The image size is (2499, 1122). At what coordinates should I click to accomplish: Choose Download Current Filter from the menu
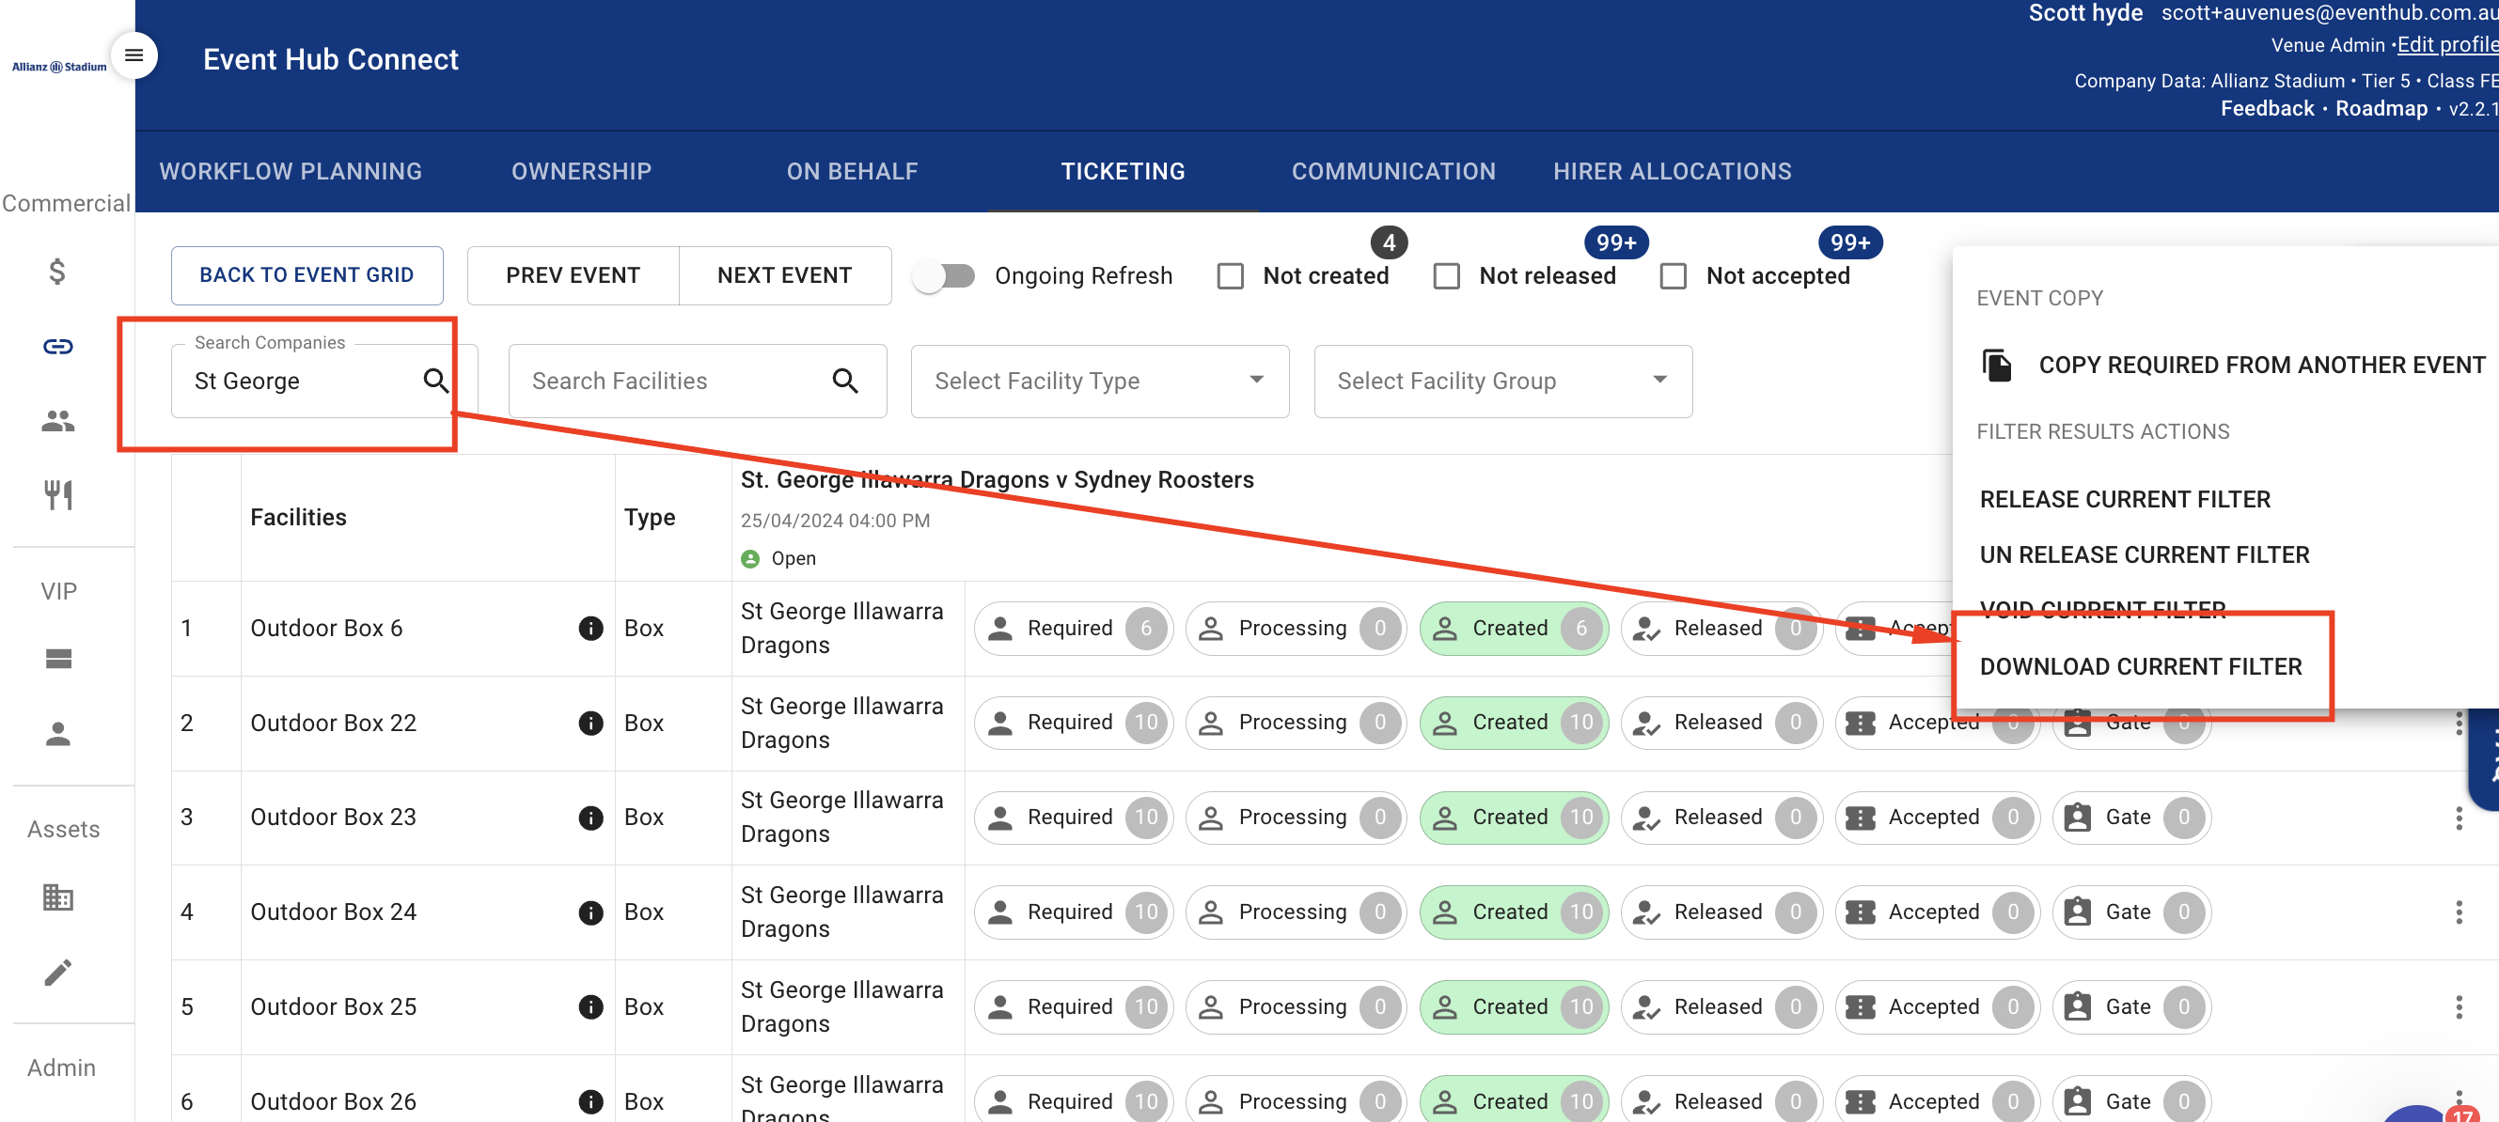pyautogui.click(x=2140, y=667)
